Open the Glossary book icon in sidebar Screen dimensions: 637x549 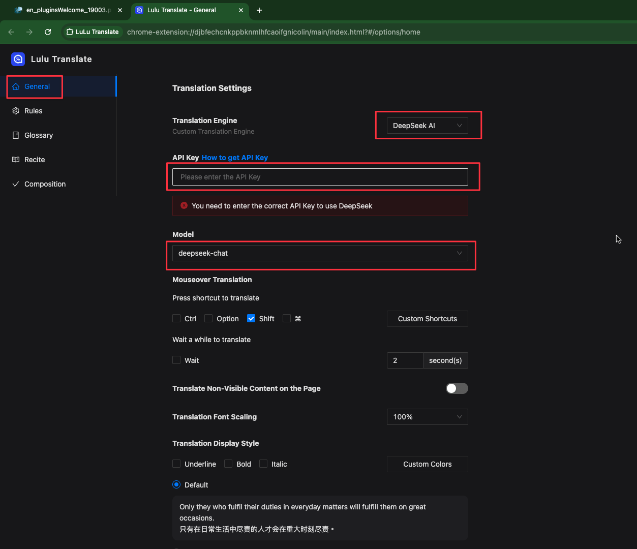tap(16, 135)
